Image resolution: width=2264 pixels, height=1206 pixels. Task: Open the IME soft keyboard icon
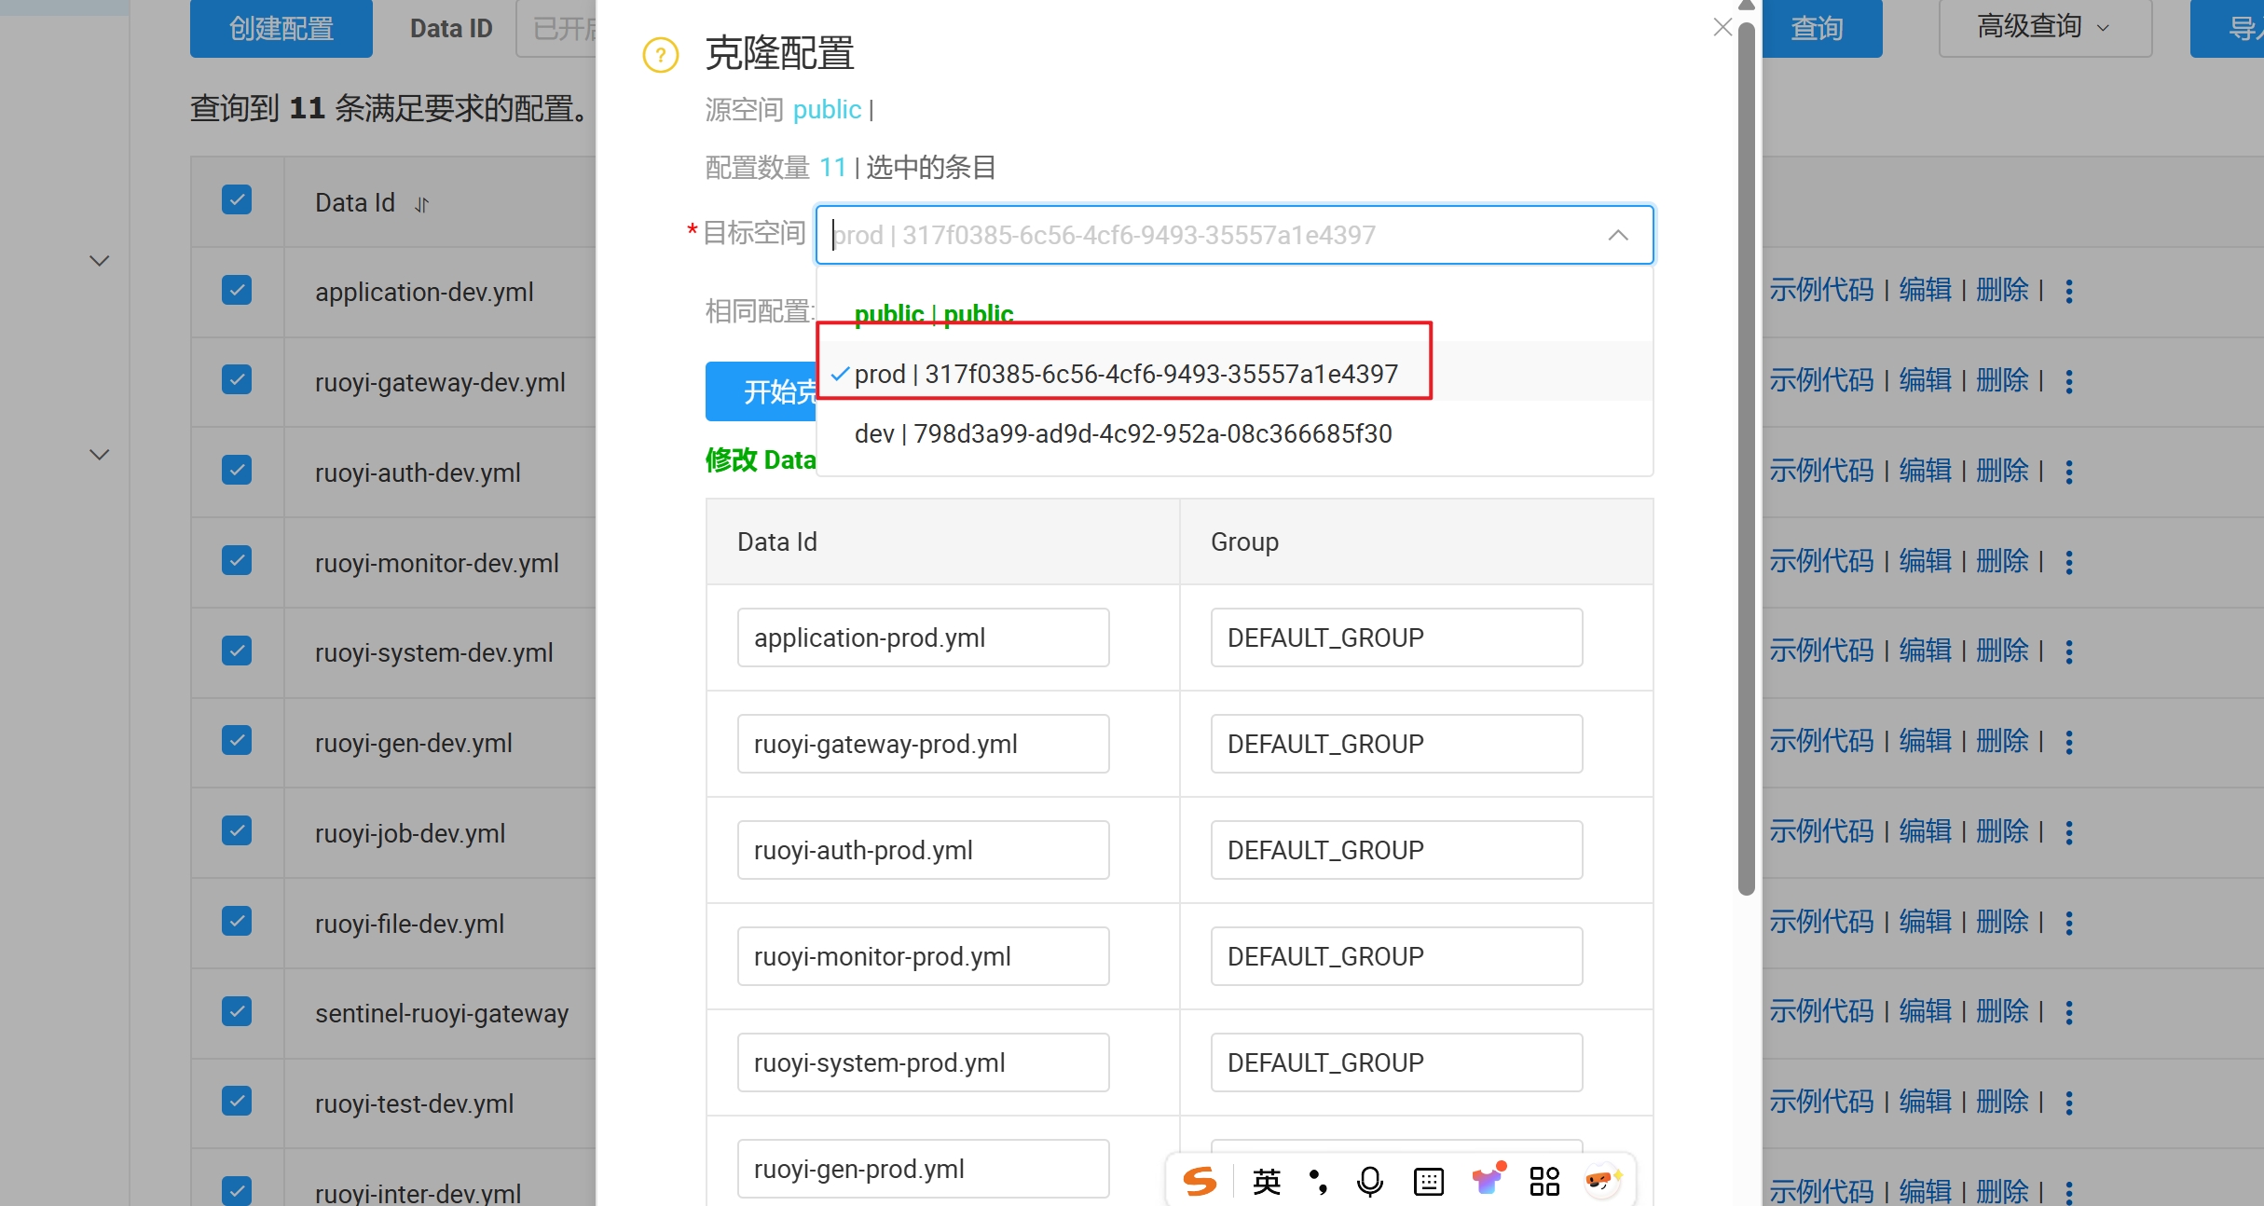pos(1428,1181)
